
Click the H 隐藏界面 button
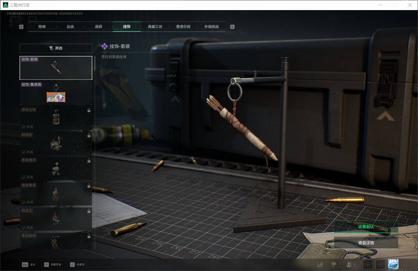click(x=53, y=265)
